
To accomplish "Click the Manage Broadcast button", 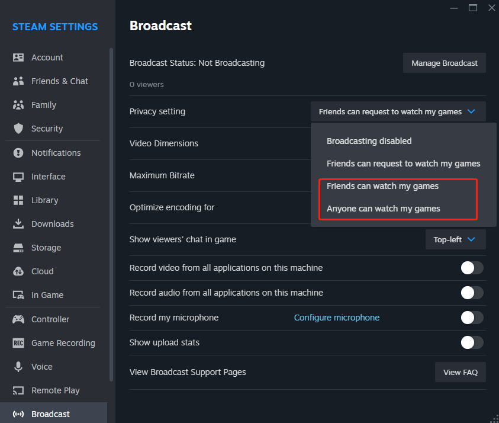I will 445,63.
